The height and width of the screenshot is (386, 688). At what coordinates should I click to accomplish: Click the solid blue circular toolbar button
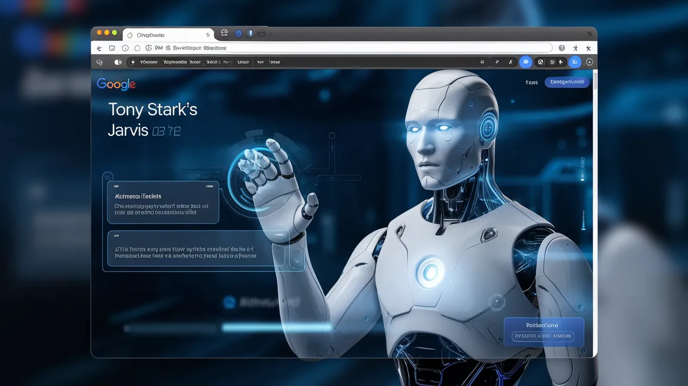(x=525, y=62)
